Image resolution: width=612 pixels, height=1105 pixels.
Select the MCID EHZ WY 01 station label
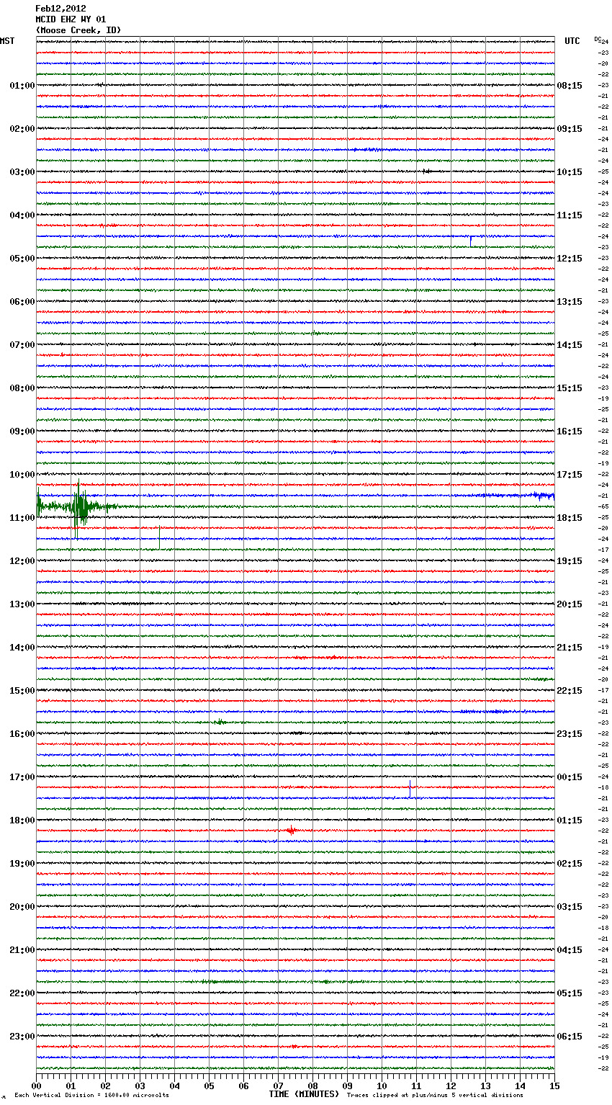point(71,19)
